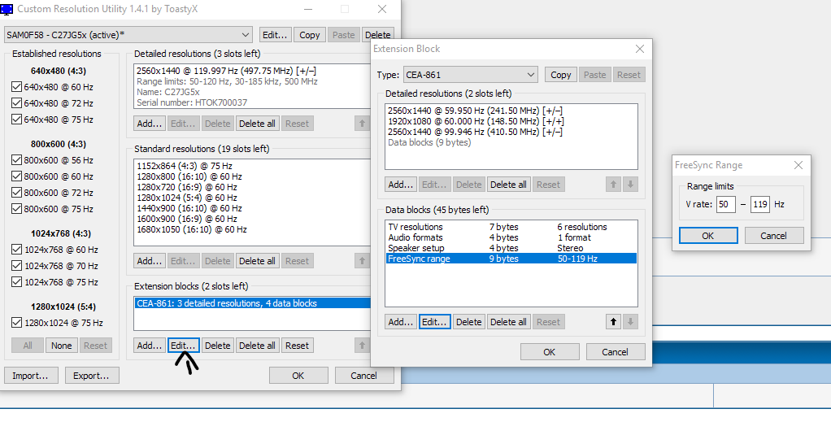Click the Export... button
831x422 pixels.
pos(91,376)
